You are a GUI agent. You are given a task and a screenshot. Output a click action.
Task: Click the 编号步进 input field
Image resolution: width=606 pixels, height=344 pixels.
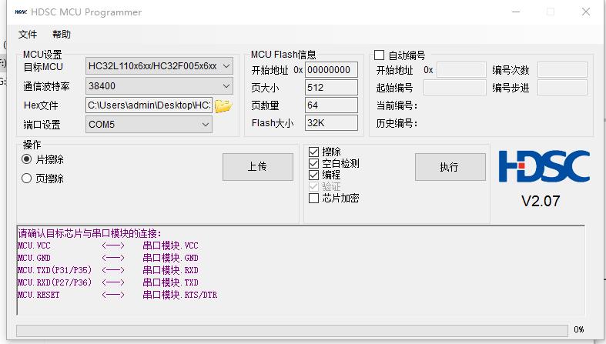562,88
